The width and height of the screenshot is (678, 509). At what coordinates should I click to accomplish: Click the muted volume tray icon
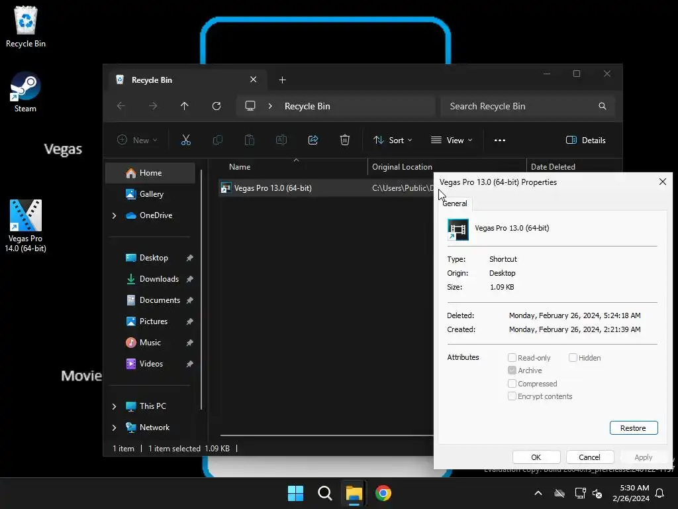click(597, 493)
